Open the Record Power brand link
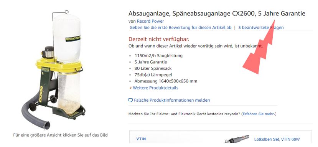The width and height of the screenshot is (318, 147). point(150,21)
